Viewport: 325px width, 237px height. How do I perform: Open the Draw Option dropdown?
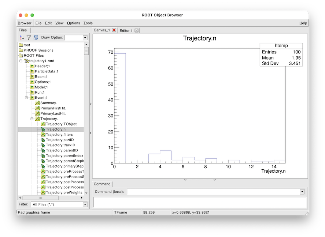85,38
